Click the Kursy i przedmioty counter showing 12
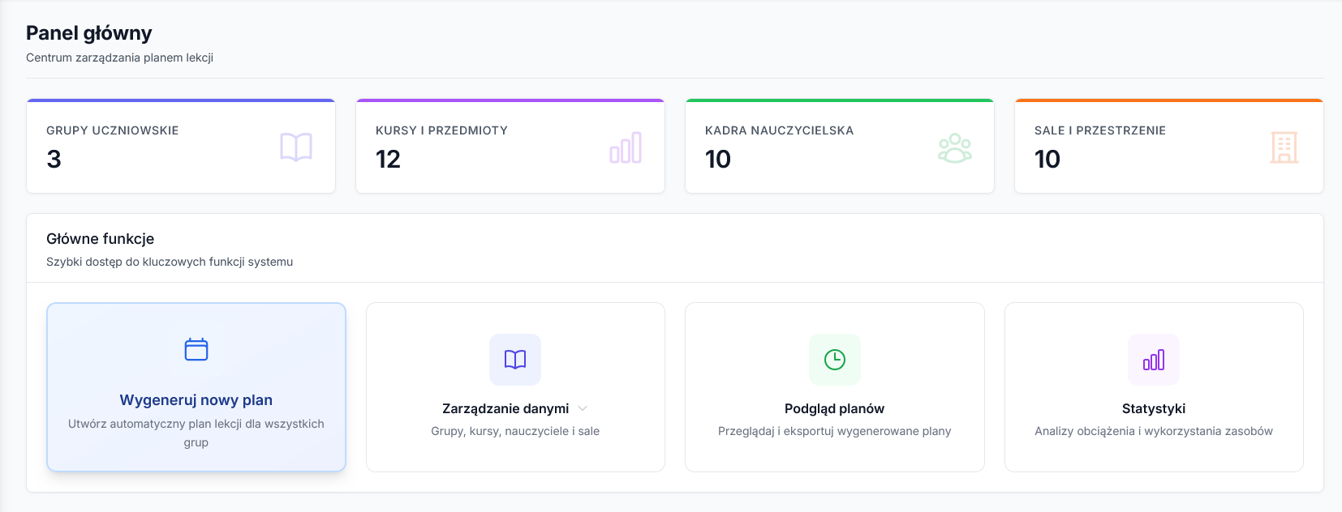 tap(388, 160)
